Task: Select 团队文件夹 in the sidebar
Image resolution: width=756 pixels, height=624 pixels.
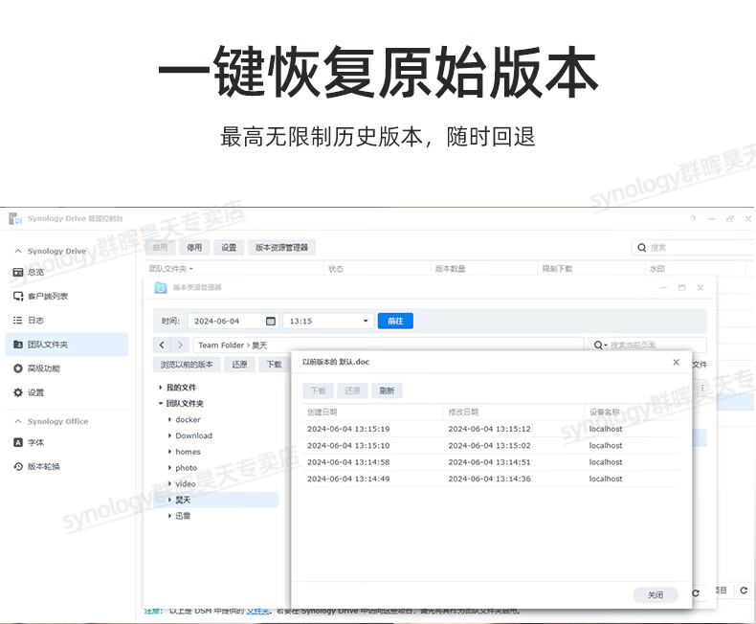Action: click(67, 345)
